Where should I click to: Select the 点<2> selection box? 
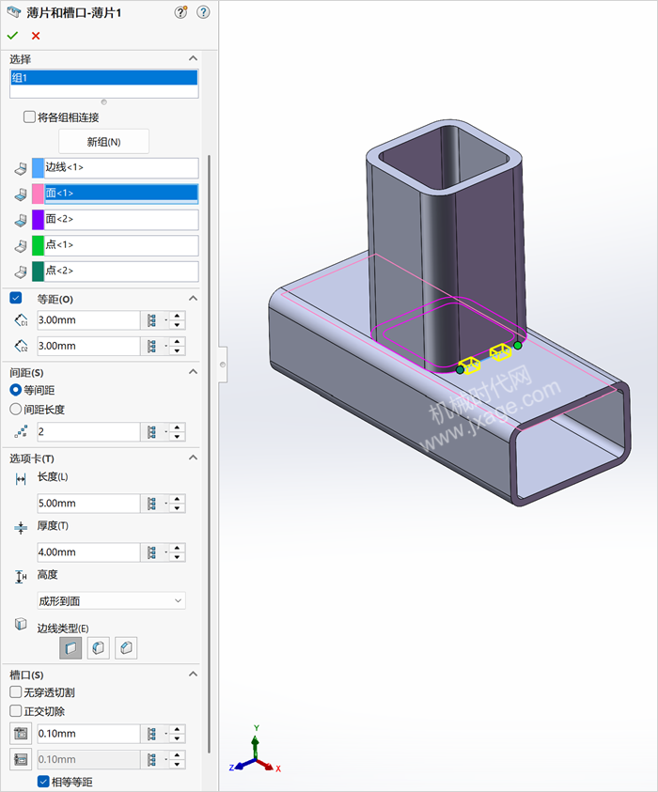121,272
